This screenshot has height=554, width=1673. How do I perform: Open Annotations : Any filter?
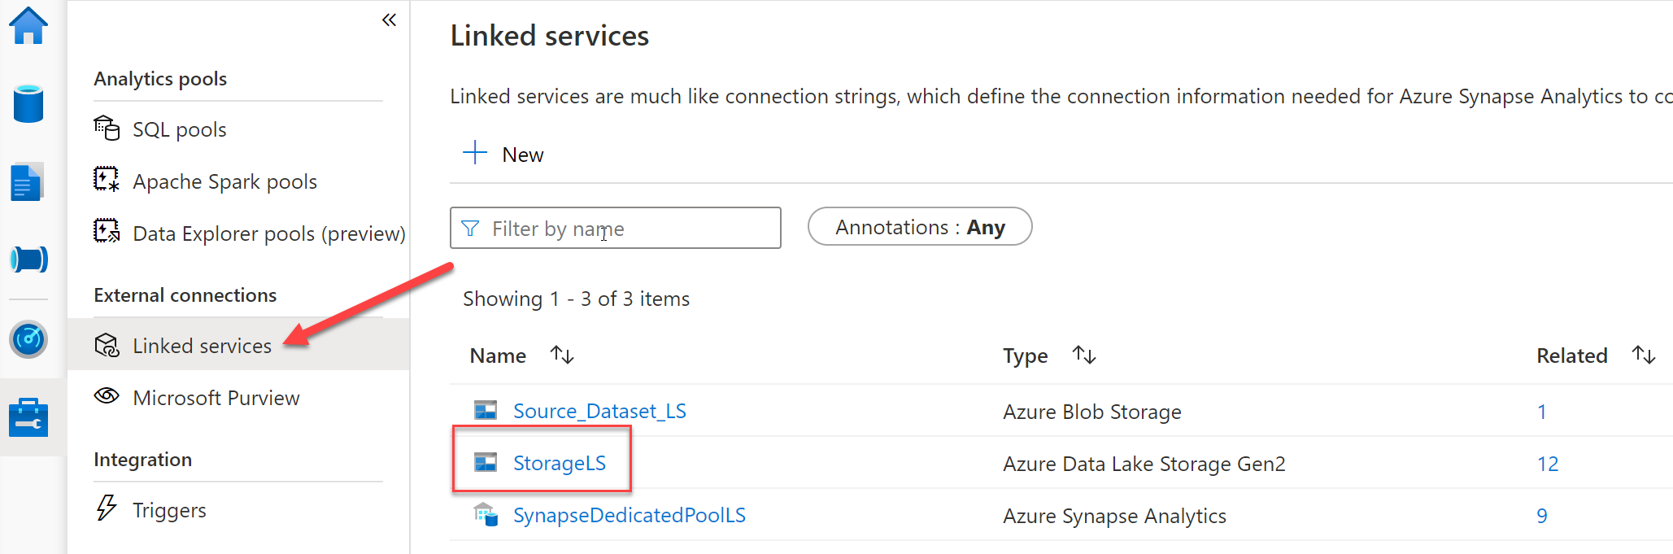click(920, 227)
